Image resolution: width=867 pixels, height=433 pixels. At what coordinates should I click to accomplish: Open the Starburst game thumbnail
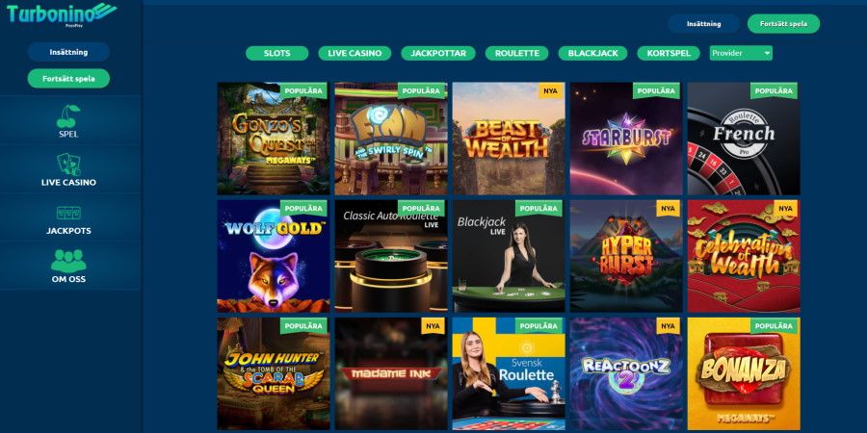626,139
